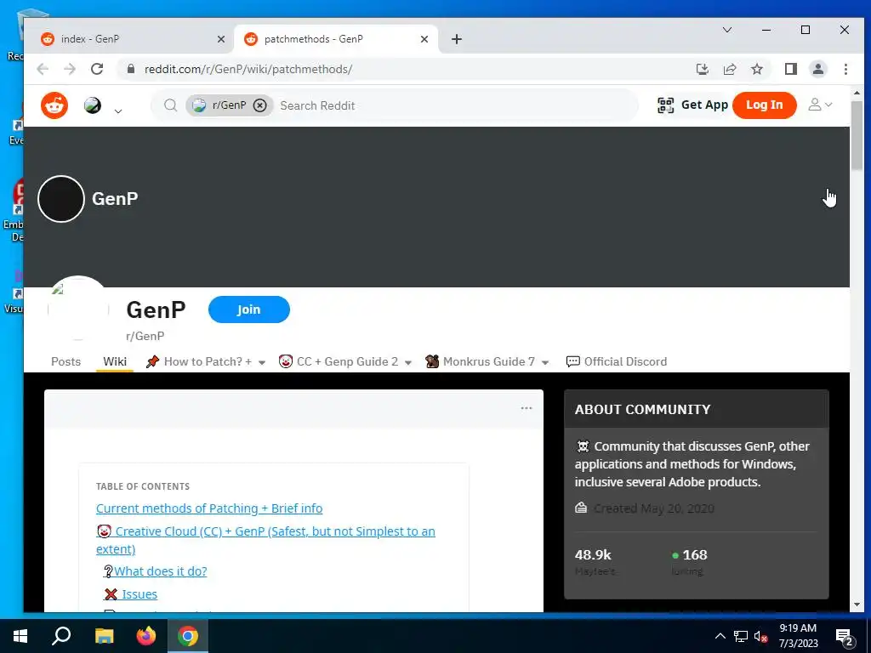Close the index - GenP tab
The width and height of the screenshot is (871, 653).
pyautogui.click(x=220, y=39)
